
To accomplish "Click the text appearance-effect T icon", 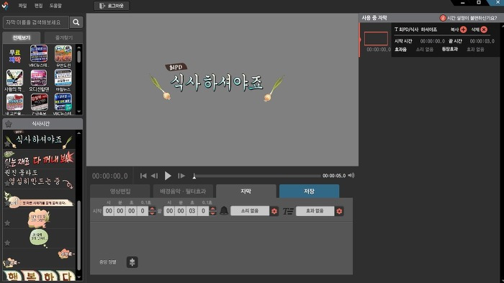I will (x=288, y=211).
